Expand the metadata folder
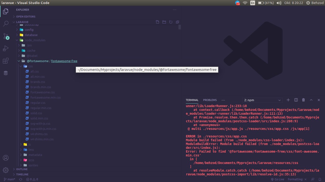Screen dimensions: 325x182 point(35,155)
